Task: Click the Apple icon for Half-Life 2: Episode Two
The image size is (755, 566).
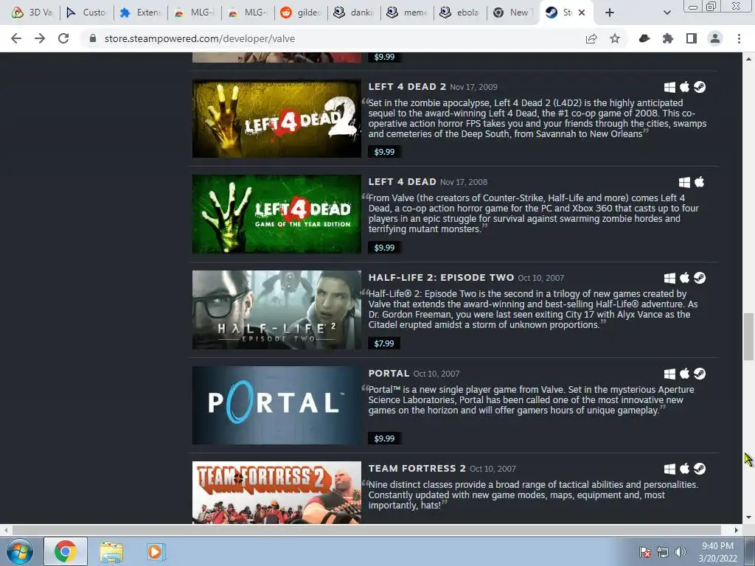Action: (684, 278)
